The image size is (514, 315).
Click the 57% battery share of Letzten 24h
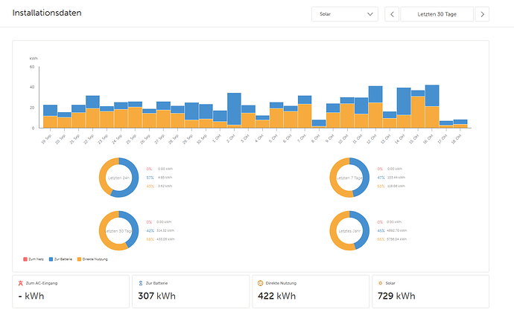(150, 178)
